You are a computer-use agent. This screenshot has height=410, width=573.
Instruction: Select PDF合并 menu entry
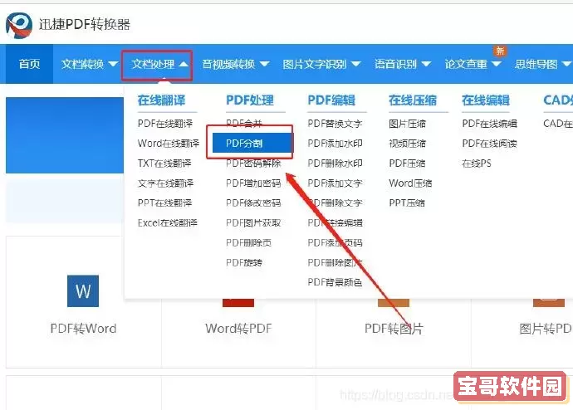coord(244,124)
